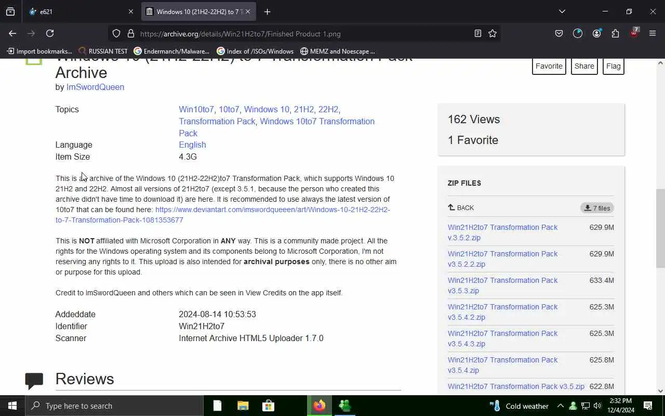Viewport: 665px width, 416px height.
Task: Click the scrollbar down arrow
Action: coord(660,391)
